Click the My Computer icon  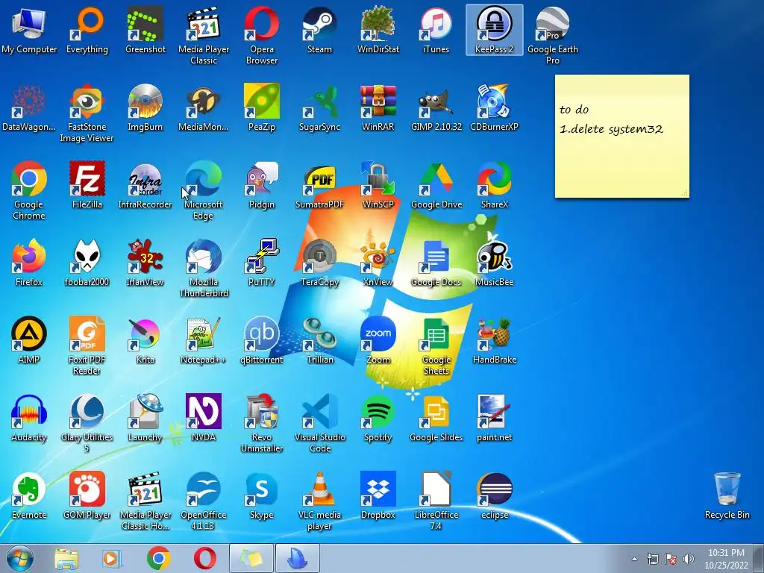coord(29,30)
